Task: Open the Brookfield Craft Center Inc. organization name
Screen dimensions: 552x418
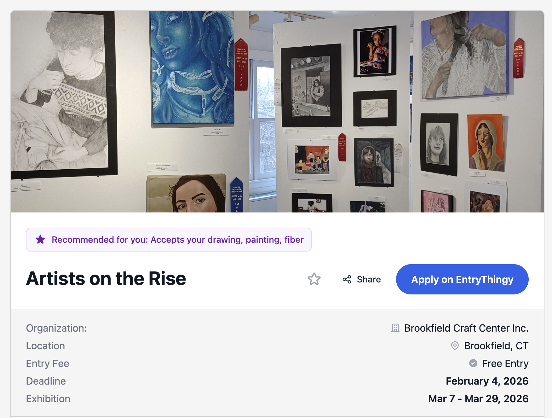Action: [x=466, y=328]
